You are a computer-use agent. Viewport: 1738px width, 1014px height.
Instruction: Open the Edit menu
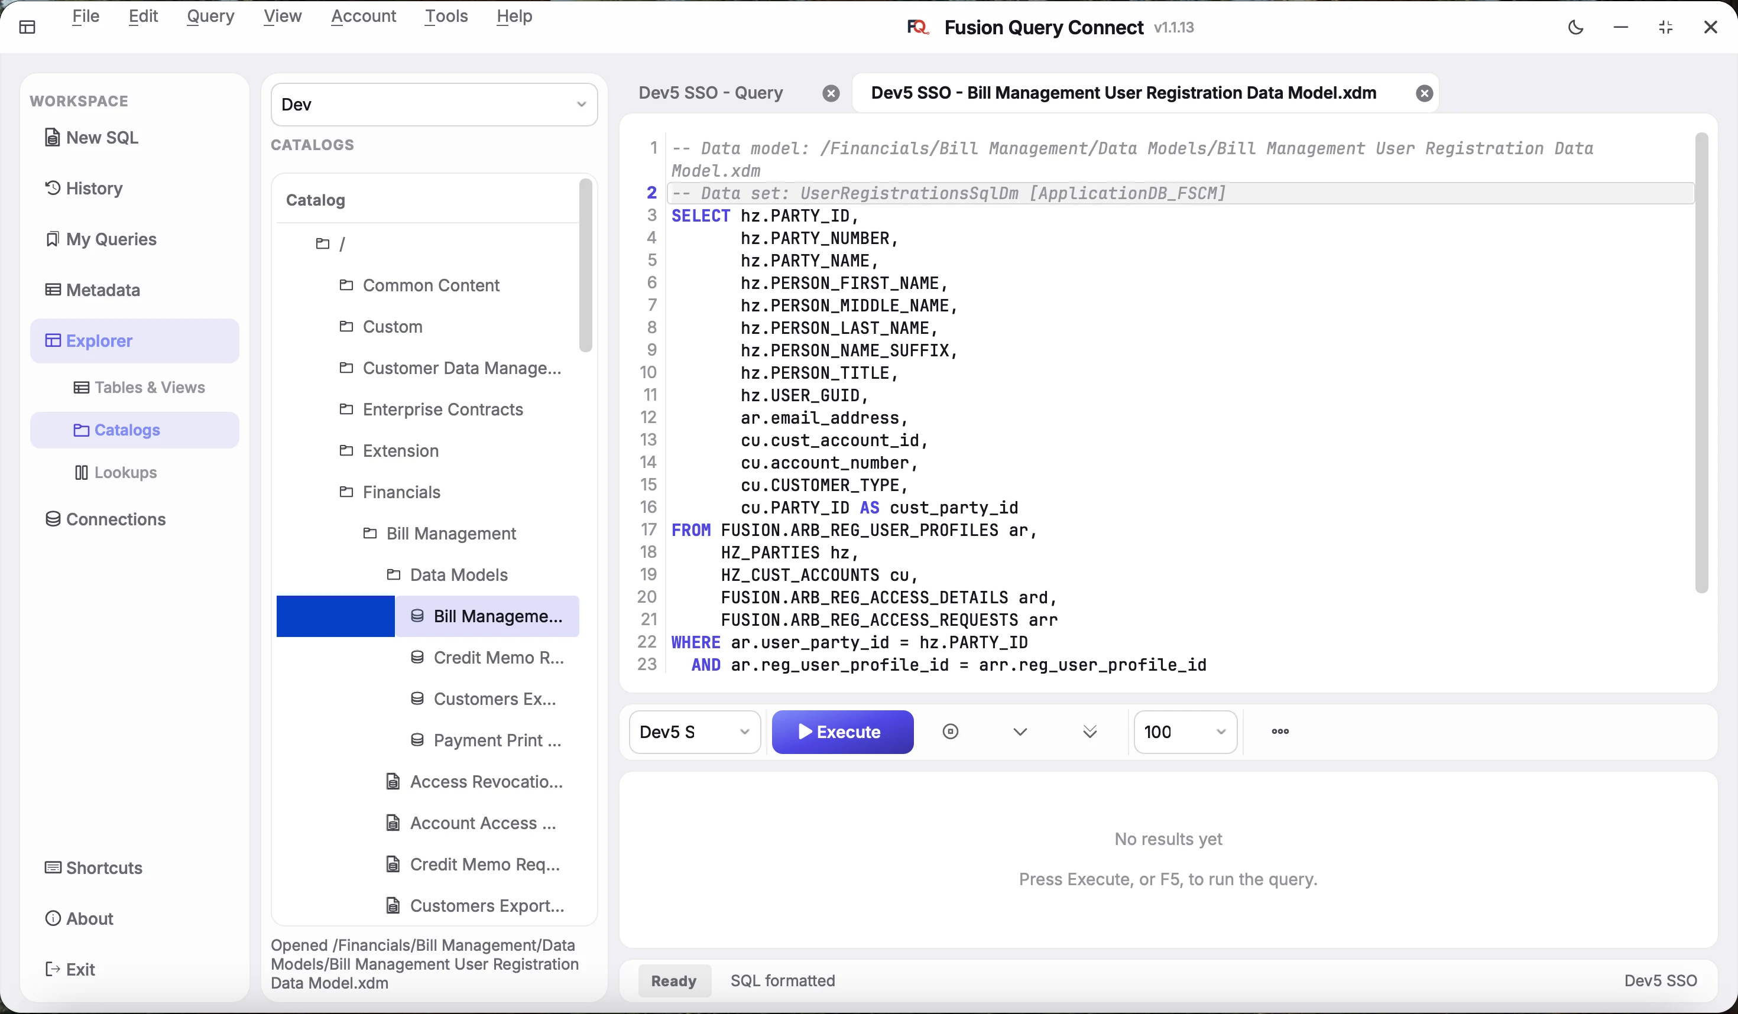click(x=143, y=16)
